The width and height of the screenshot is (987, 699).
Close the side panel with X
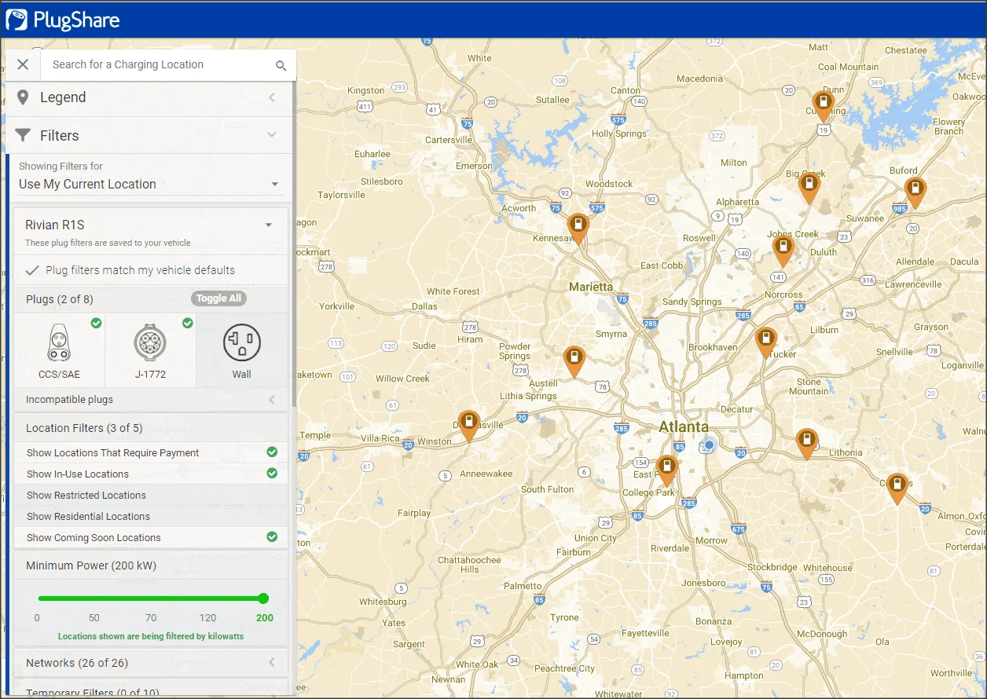pyautogui.click(x=23, y=64)
